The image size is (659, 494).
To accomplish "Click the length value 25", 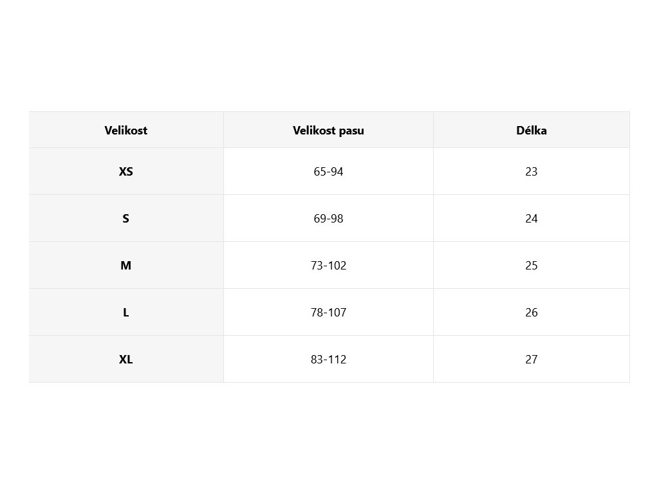I will pyautogui.click(x=531, y=266).
